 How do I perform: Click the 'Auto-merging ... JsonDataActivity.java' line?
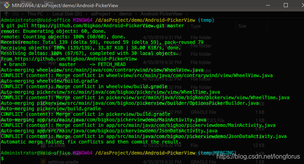[x=109, y=131]
